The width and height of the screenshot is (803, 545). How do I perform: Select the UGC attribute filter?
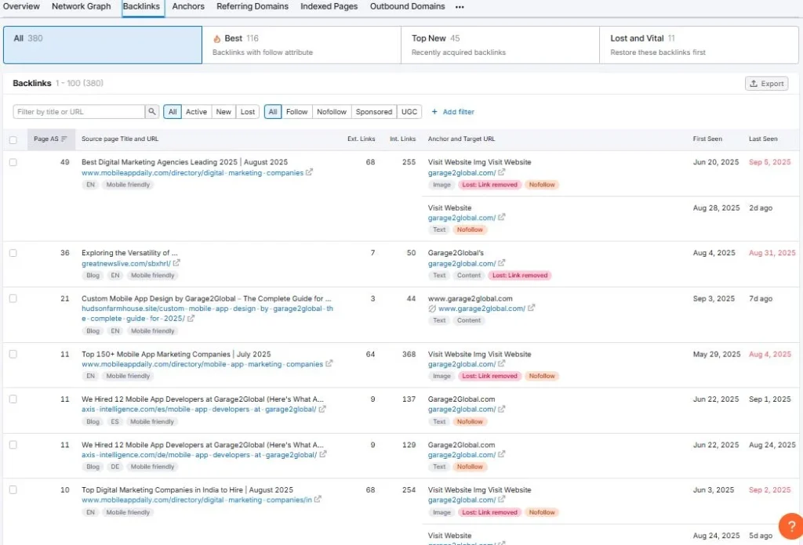click(x=409, y=111)
